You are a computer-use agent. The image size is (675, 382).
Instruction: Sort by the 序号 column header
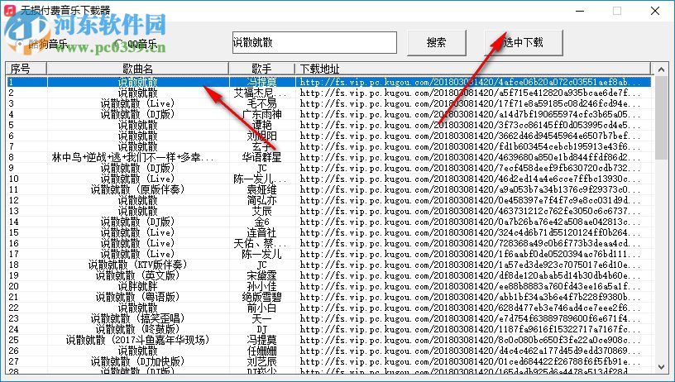[x=26, y=69]
